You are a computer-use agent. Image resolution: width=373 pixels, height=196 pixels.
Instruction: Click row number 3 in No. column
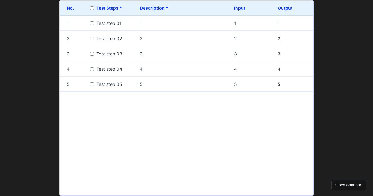click(68, 54)
